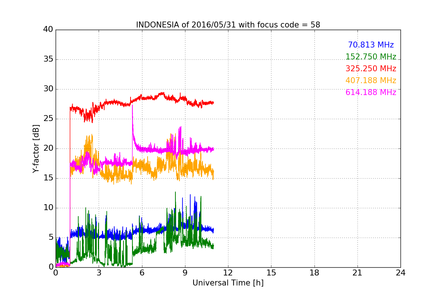Click the 614.188 MHz legend label
Viewport: 445px width, 297px height.
(x=371, y=92)
